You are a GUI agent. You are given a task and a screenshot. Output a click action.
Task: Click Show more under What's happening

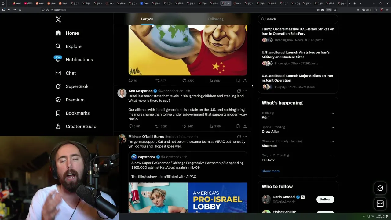coord(271,171)
